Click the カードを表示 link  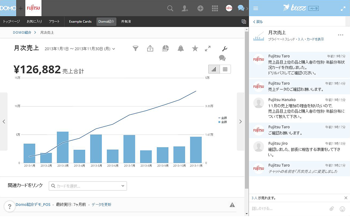[x=315, y=39]
